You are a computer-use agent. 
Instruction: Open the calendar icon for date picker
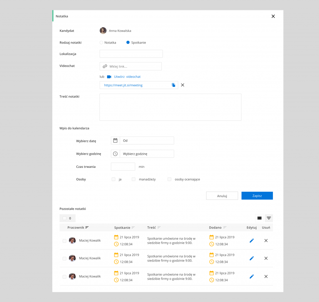click(x=115, y=140)
